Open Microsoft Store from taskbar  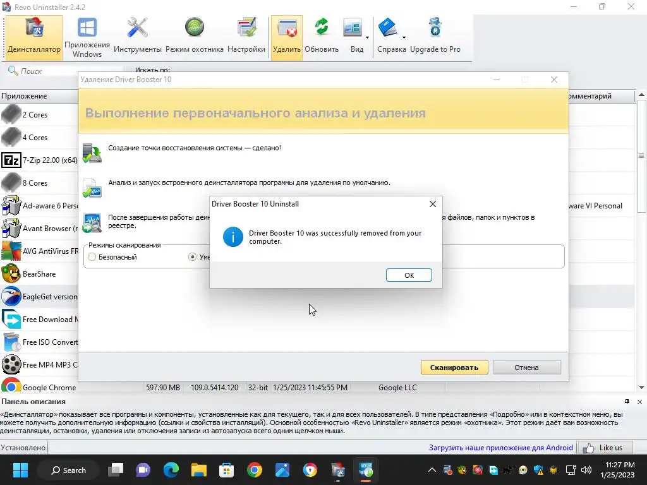coord(227,470)
